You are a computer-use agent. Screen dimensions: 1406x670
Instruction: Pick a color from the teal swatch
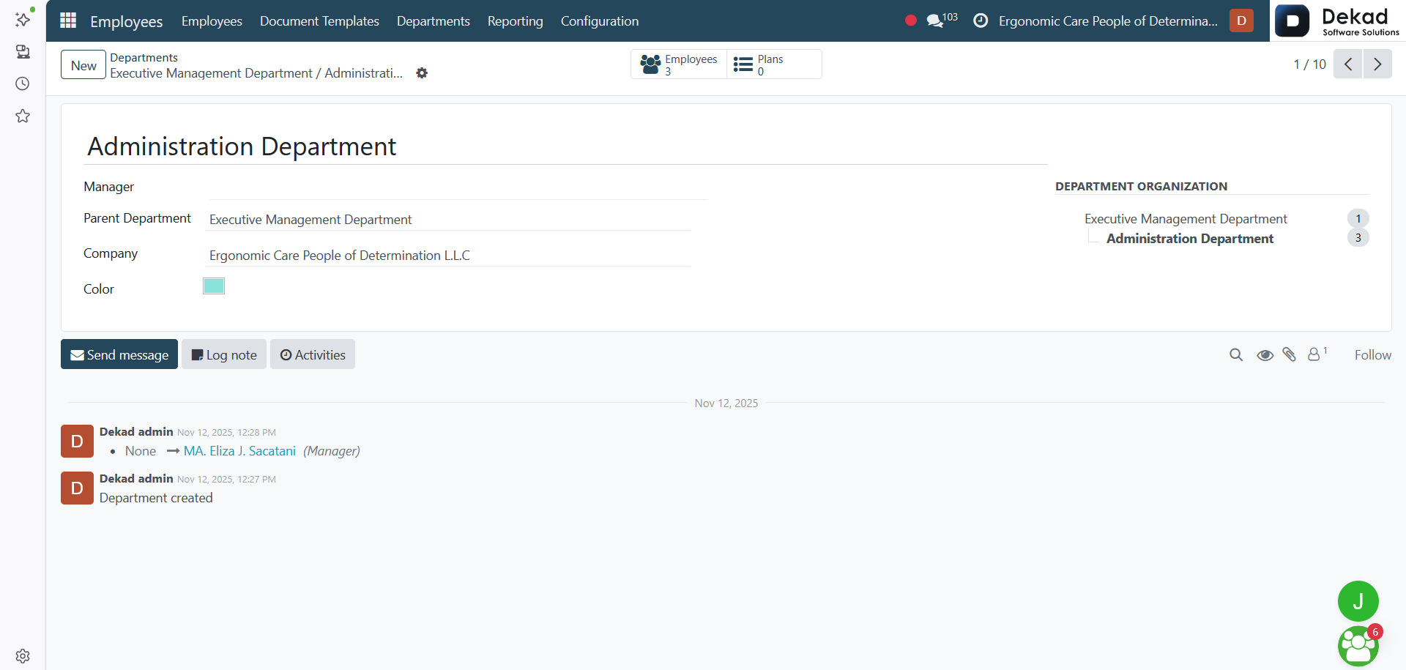[x=214, y=286]
